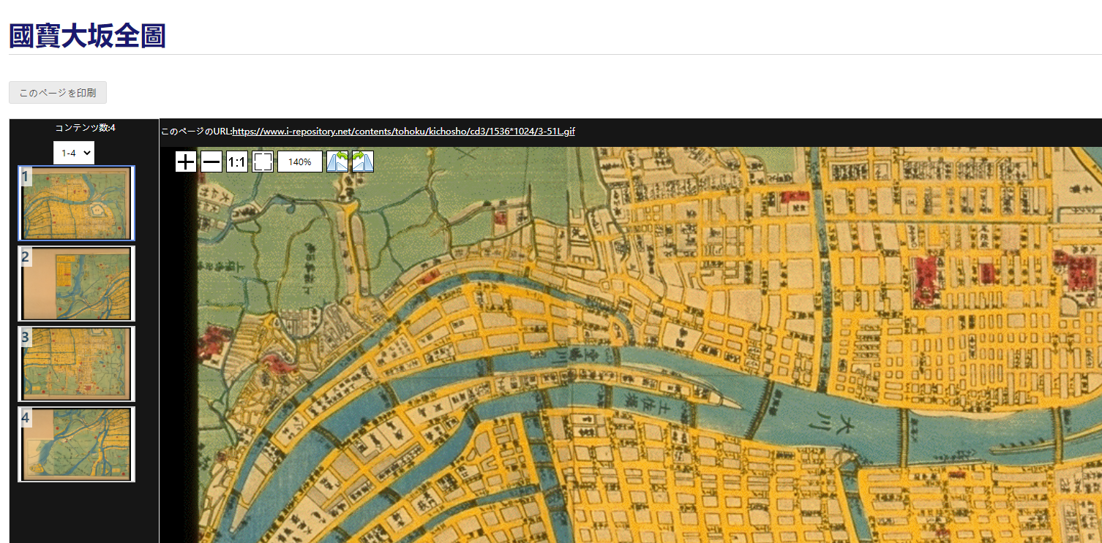Zoom out with the minus icon

(211, 162)
